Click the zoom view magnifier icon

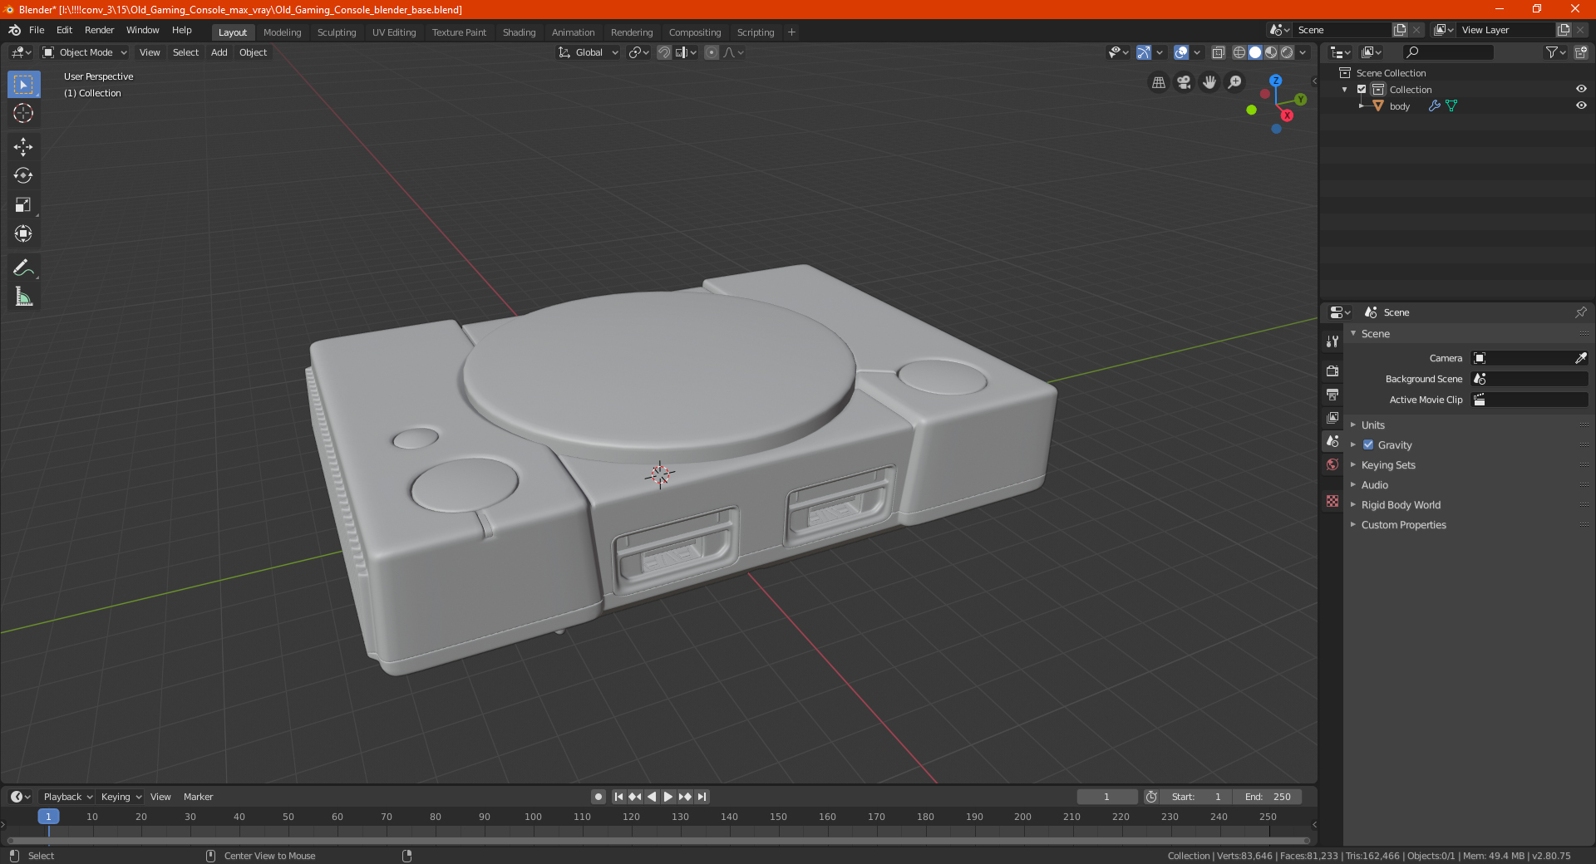1235,82
